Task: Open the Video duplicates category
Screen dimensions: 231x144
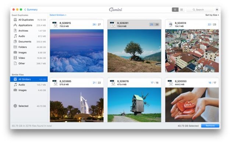Action: [29, 58]
